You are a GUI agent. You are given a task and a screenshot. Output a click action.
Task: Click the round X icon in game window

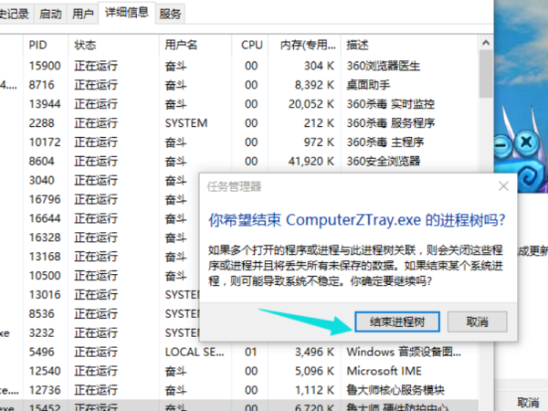[x=526, y=142]
